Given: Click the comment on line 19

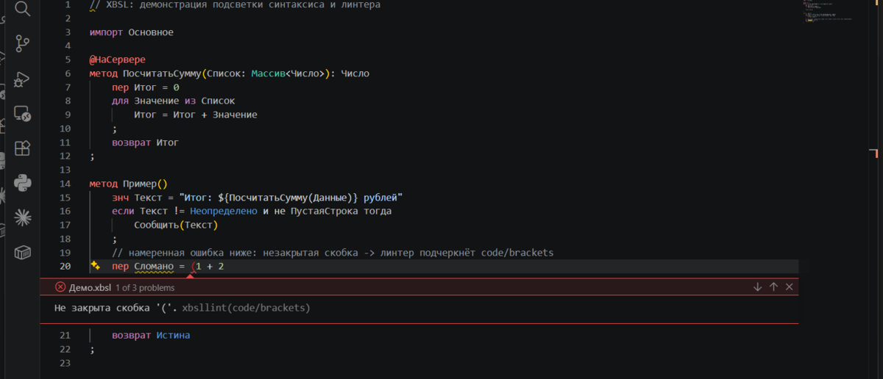Looking at the screenshot, I should [x=333, y=253].
